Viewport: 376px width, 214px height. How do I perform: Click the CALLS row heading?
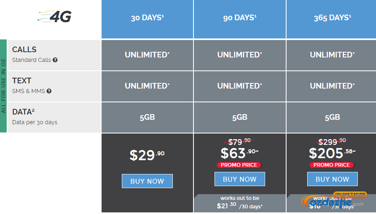[x=24, y=50]
